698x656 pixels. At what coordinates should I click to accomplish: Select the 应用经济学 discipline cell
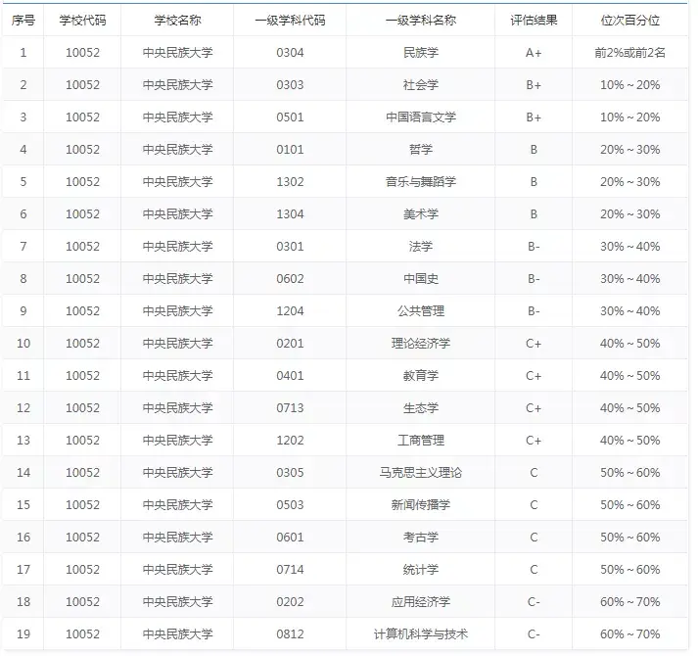tap(421, 602)
